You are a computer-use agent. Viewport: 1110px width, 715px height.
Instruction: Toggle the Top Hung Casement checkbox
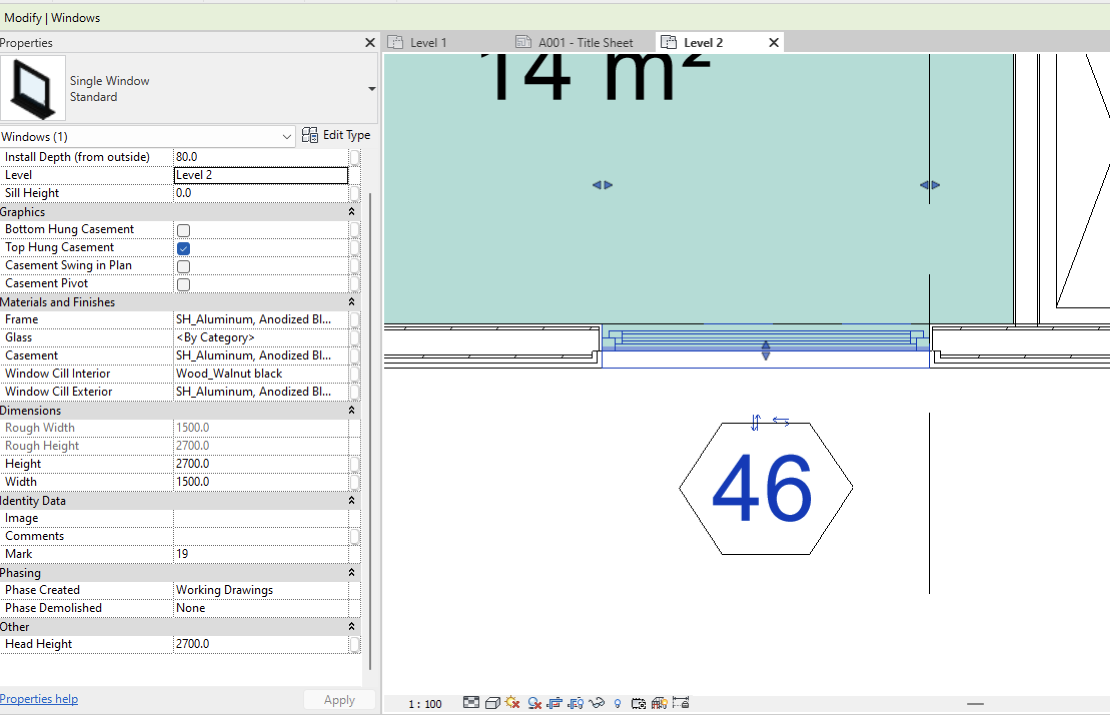(x=184, y=248)
